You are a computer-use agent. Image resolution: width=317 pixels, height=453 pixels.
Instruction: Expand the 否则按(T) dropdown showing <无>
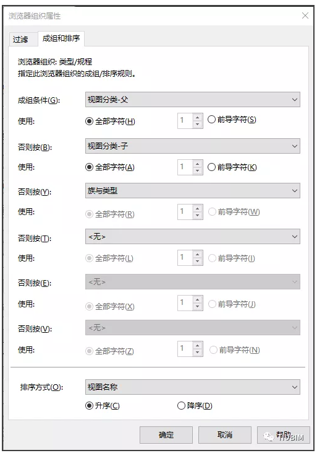click(x=193, y=237)
